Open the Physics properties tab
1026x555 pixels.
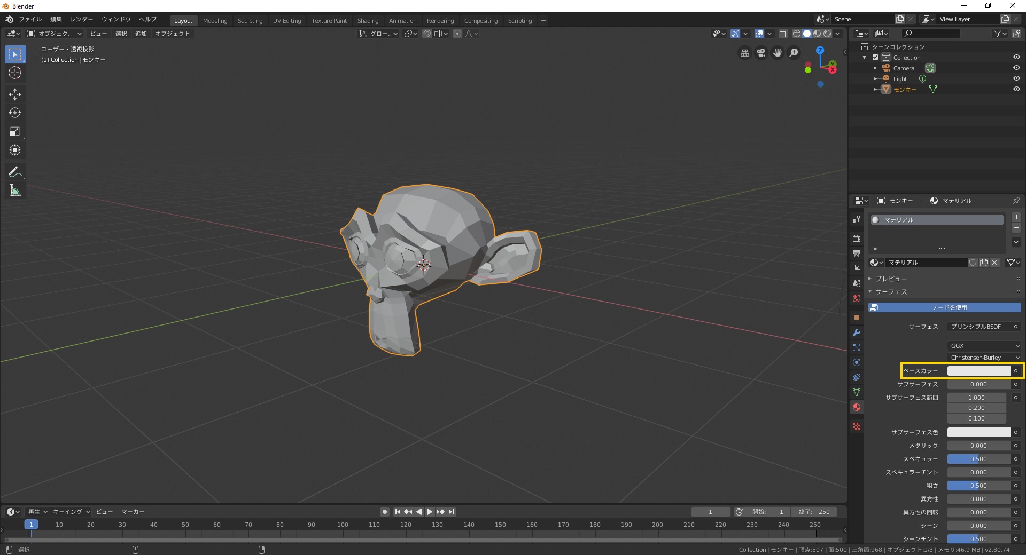coord(857,362)
